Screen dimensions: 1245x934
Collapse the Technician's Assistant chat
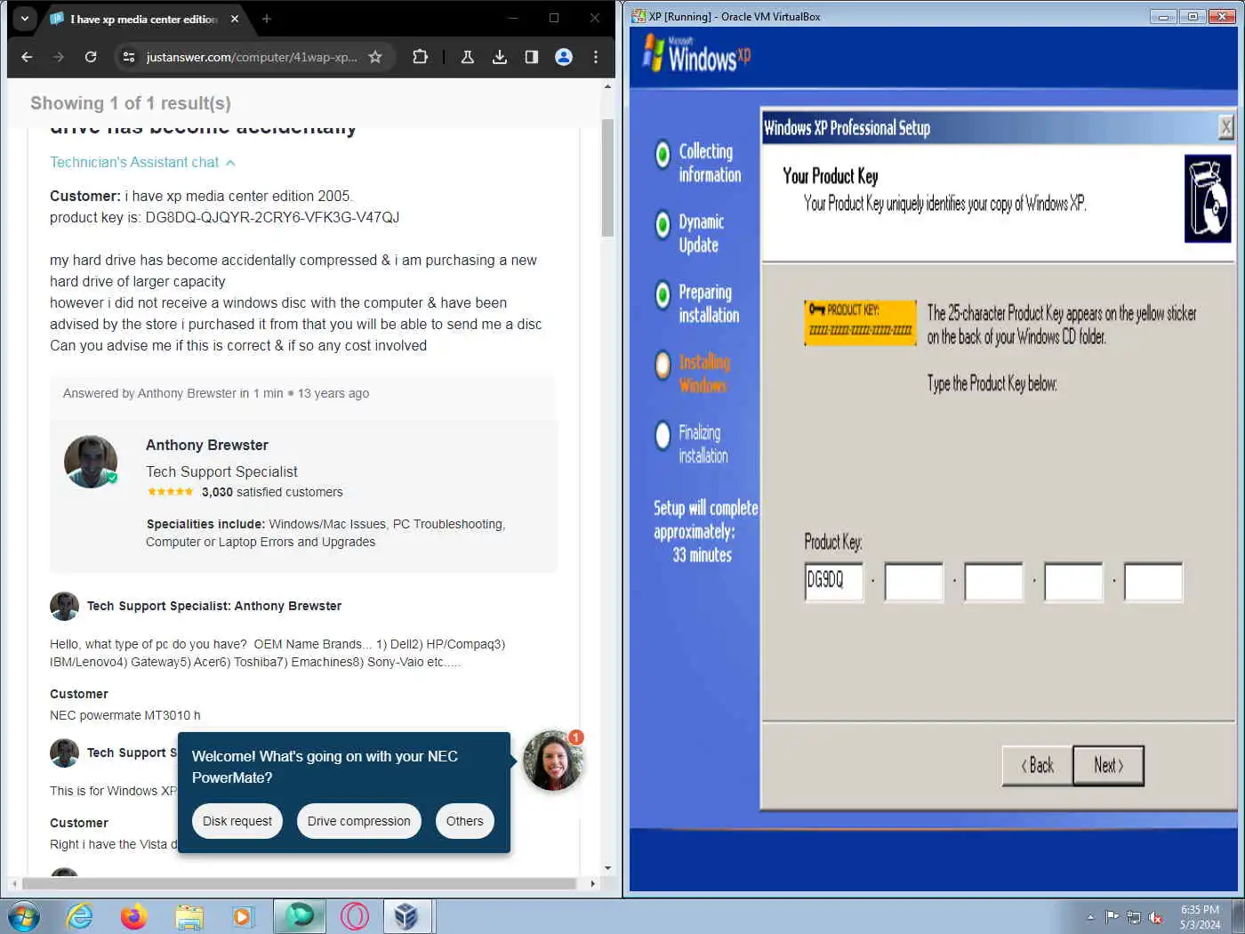(142, 162)
